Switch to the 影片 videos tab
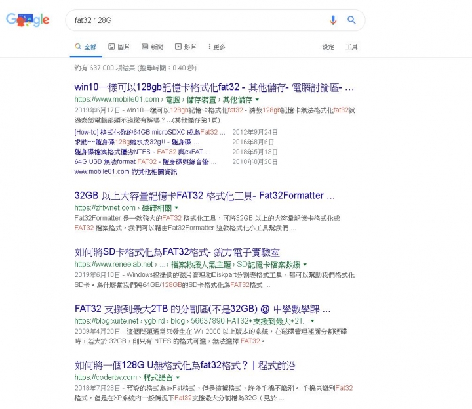Viewport: 472px width, 409px height. pos(186,47)
